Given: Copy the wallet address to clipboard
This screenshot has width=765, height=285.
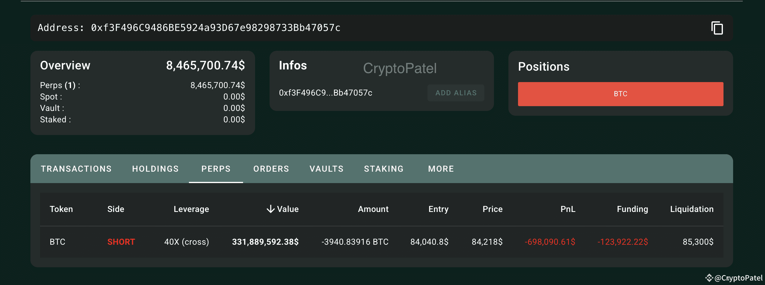Looking at the screenshot, I should [717, 29].
